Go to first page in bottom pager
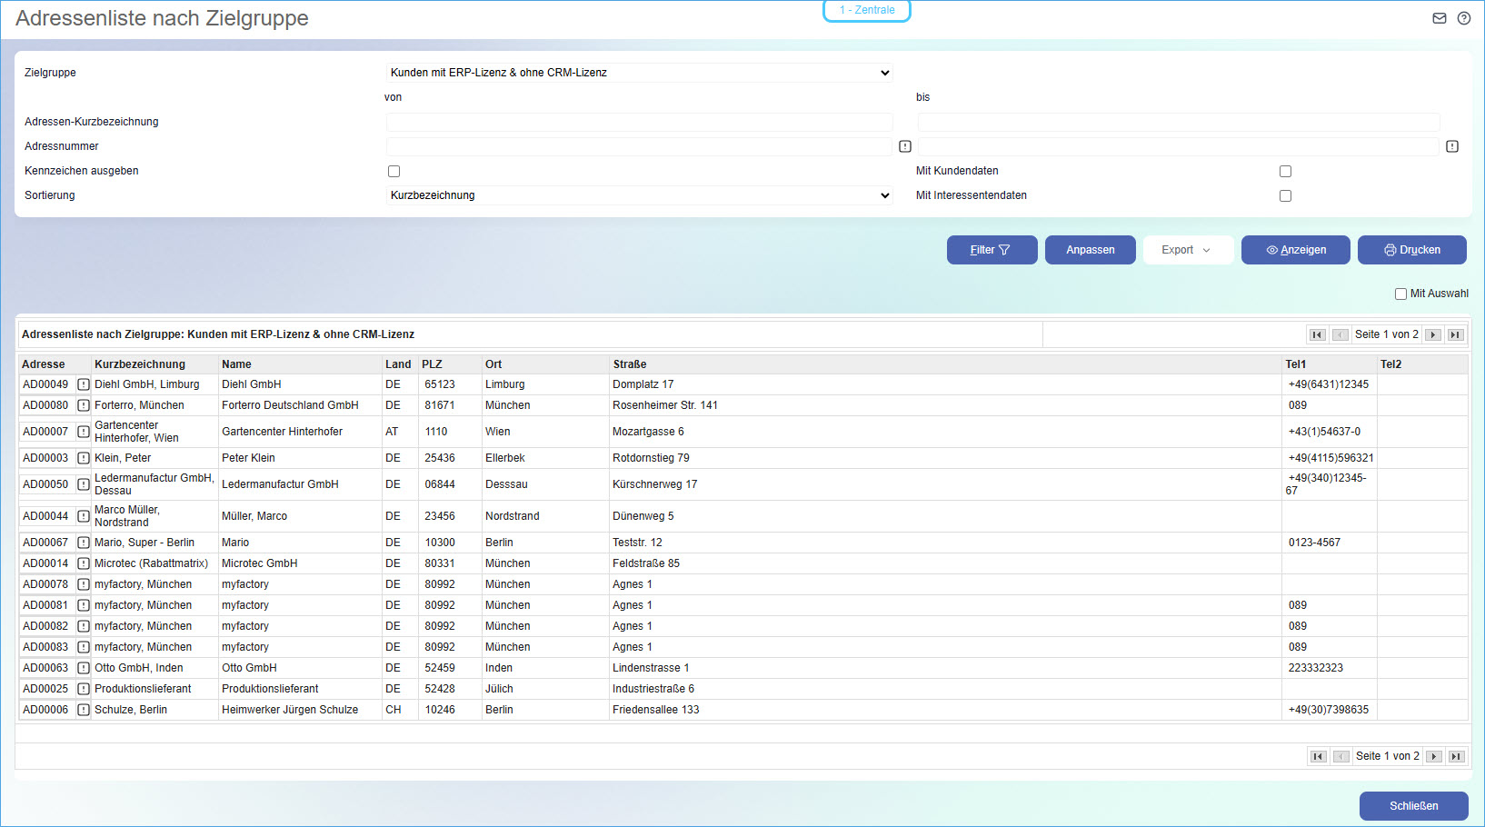Image resolution: width=1485 pixels, height=827 pixels. tap(1318, 756)
